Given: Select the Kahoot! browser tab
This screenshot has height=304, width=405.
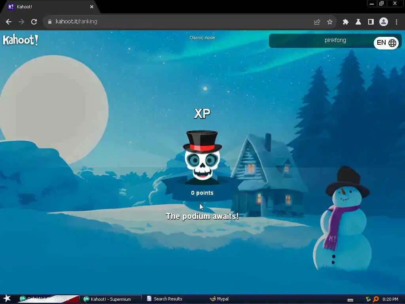Looking at the screenshot, I should coord(50,7).
